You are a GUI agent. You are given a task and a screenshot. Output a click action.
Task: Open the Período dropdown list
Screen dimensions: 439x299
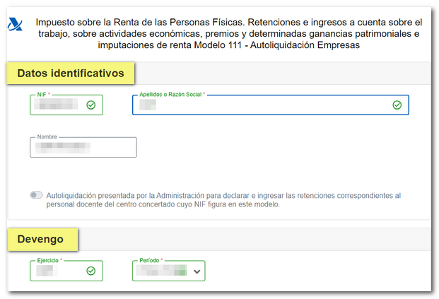tap(163, 271)
